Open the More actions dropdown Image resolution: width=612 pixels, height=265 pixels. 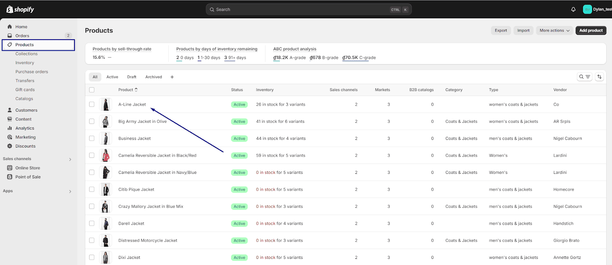[554, 31]
